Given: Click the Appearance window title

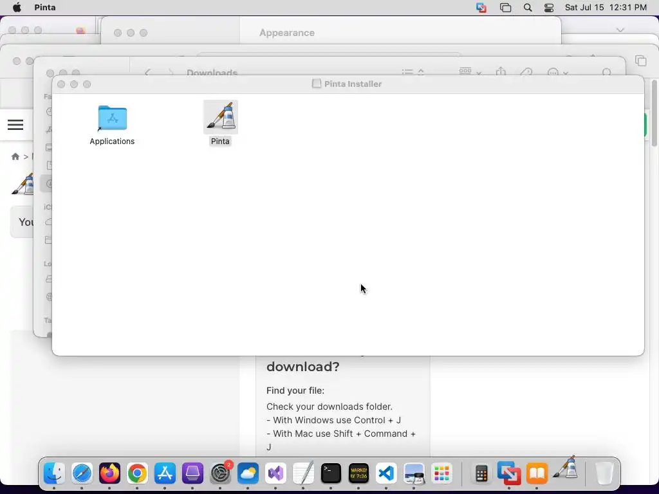Looking at the screenshot, I should (286, 33).
